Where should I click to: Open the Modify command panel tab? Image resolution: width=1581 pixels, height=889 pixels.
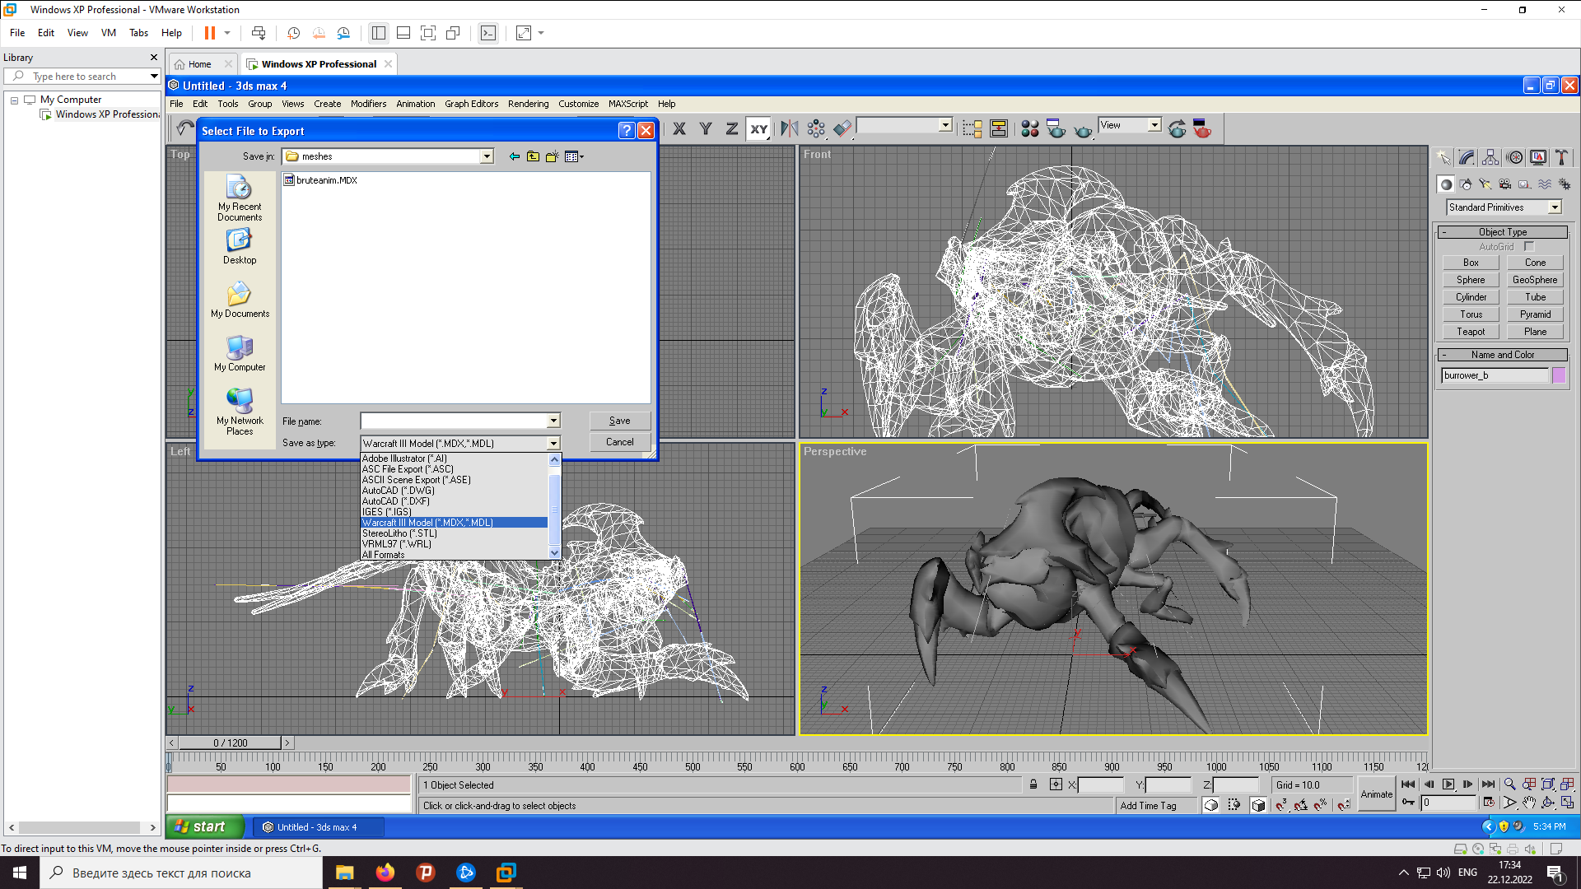click(x=1467, y=157)
